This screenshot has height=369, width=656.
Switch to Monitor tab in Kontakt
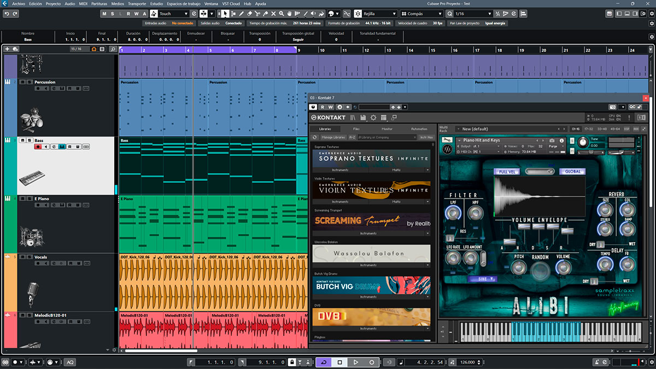tap(387, 128)
